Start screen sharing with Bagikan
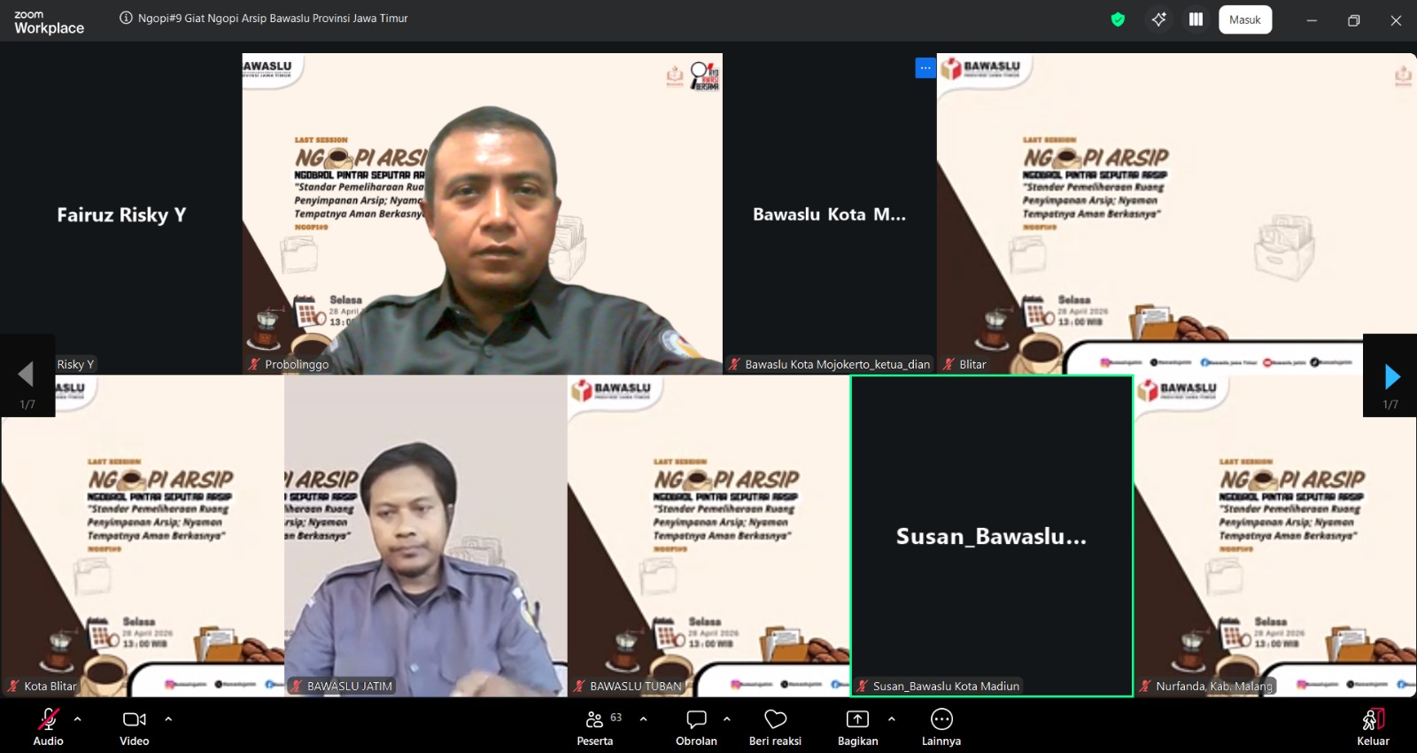This screenshot has width=1417, height=753. coord(857,719)
